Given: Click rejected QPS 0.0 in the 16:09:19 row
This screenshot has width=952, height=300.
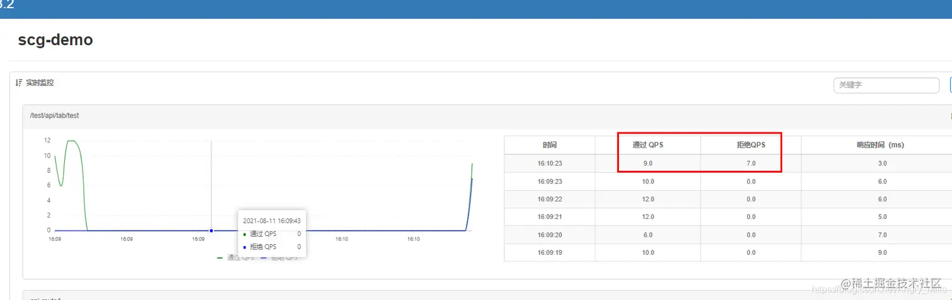Looking at the screenshot, I should tap(751, 253).
